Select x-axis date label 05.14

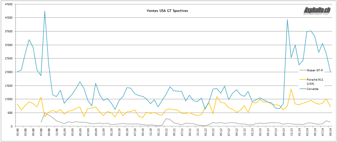(315, 132)
